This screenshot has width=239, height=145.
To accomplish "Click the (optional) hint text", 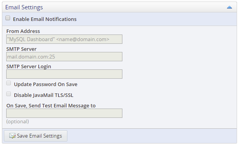I will [x=17, y=122].
